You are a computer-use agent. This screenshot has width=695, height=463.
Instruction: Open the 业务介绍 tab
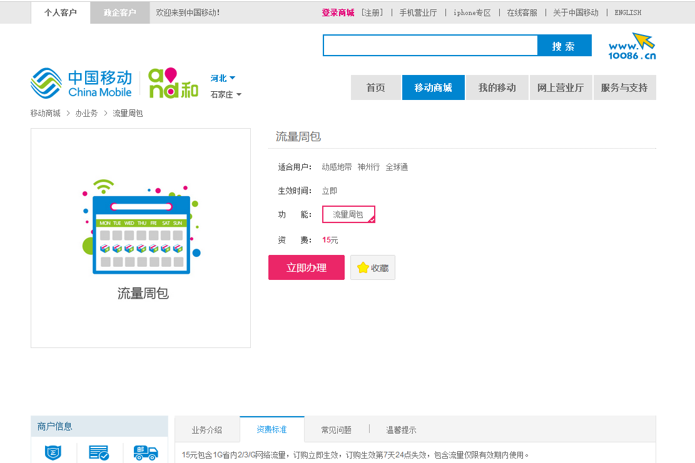(x=207, y=430)
